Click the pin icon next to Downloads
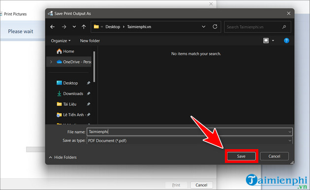310x190 pixels. tap(89, 94)
